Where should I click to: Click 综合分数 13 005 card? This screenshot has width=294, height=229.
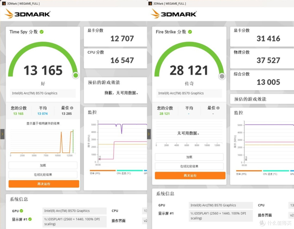click(262, 80)
